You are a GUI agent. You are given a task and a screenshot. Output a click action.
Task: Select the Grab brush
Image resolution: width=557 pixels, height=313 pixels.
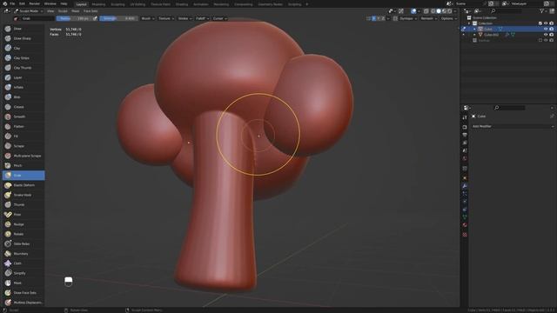click(x=23, y=176)
